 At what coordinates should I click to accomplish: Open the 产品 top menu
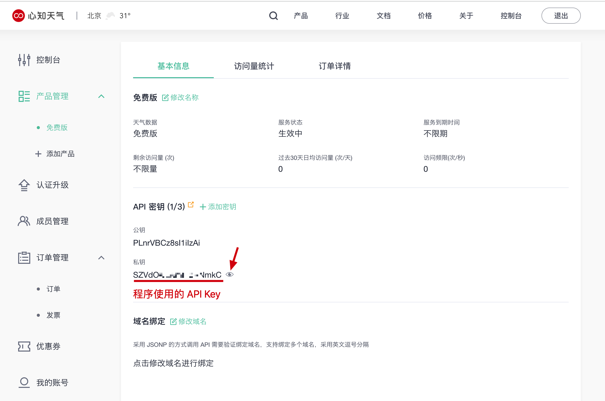(x=300, y=16)
